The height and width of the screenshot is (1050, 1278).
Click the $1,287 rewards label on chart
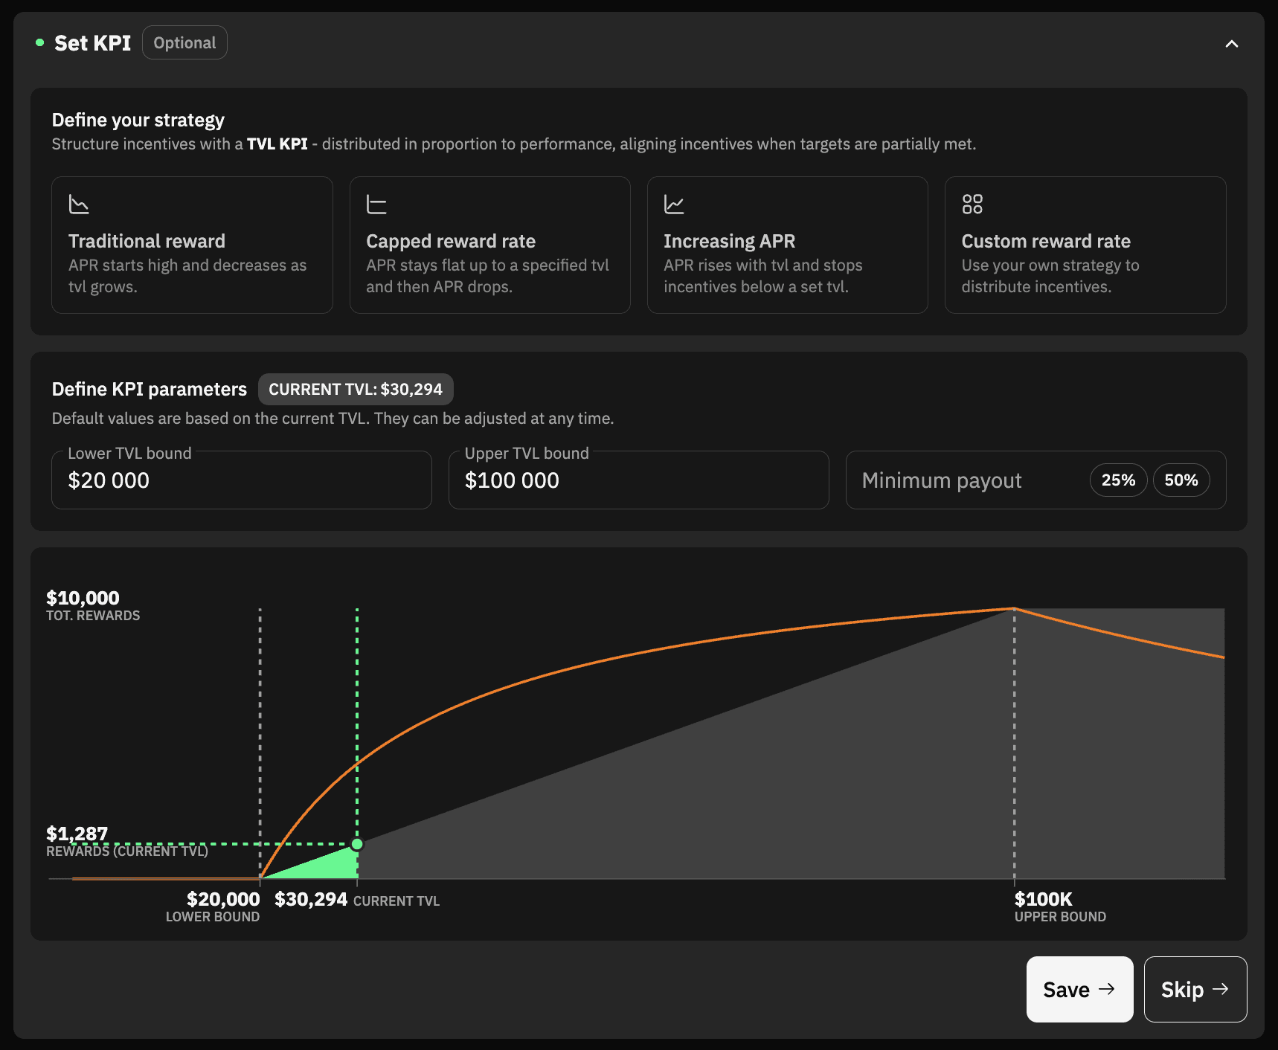tap(77, 834)
